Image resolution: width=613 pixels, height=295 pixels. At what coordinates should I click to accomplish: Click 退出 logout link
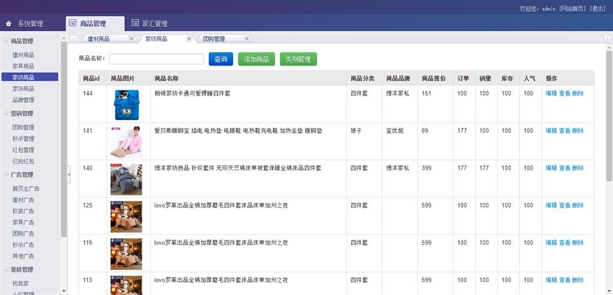click(x=598, y=8)
